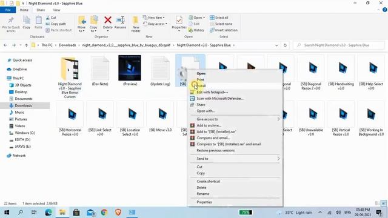The height and width of the screenshot is (218, 388).
Task: Go back with the Back arrow
Action: point(5,45)
